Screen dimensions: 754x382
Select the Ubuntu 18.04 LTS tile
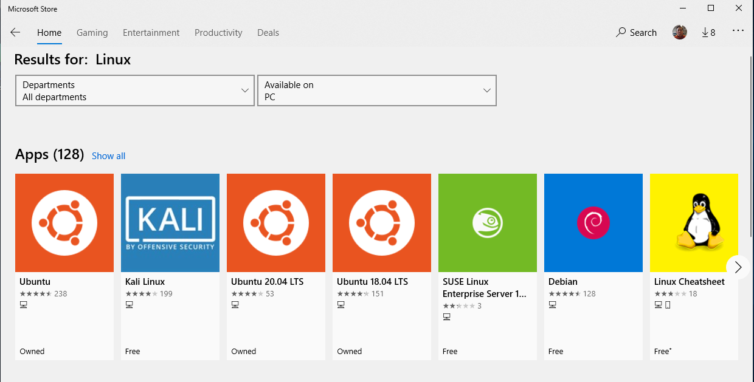[381, 223]
